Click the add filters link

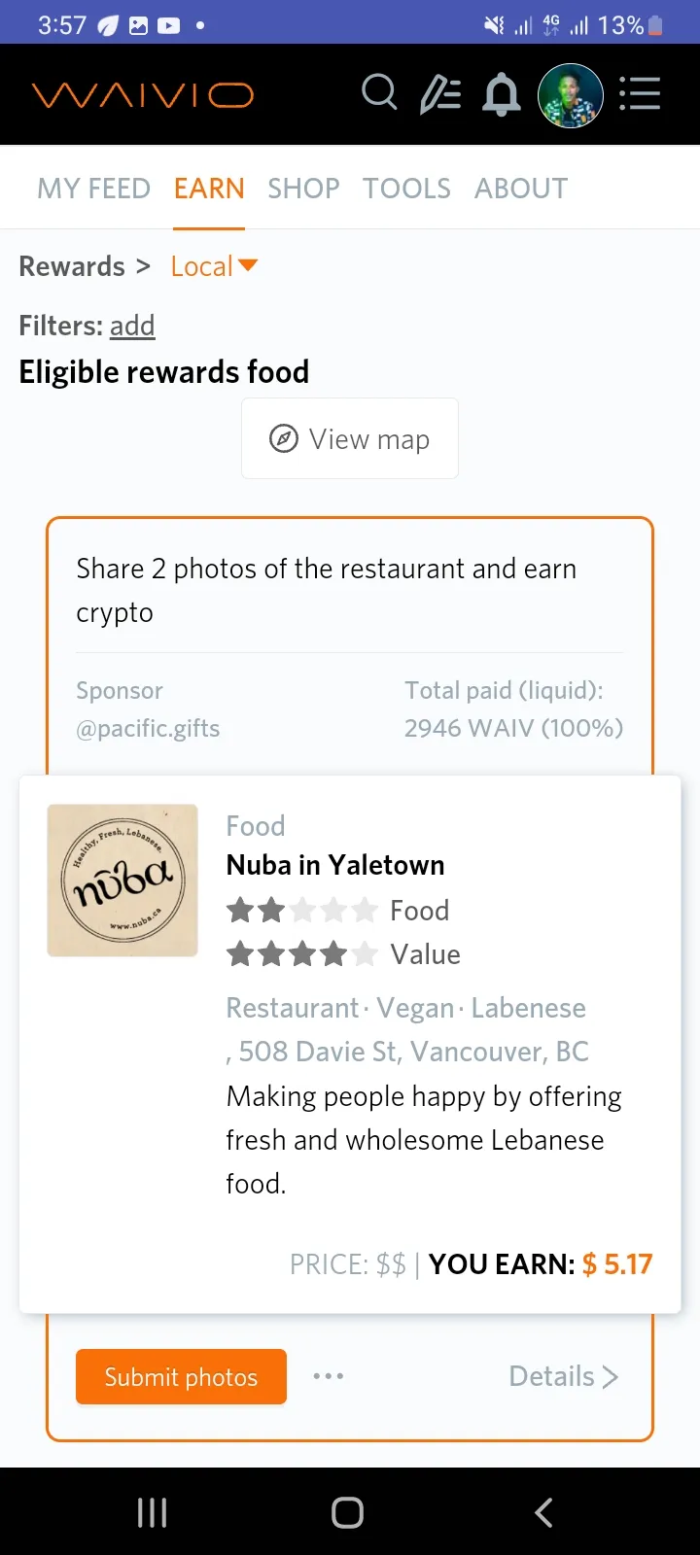(x=132, y=326)
